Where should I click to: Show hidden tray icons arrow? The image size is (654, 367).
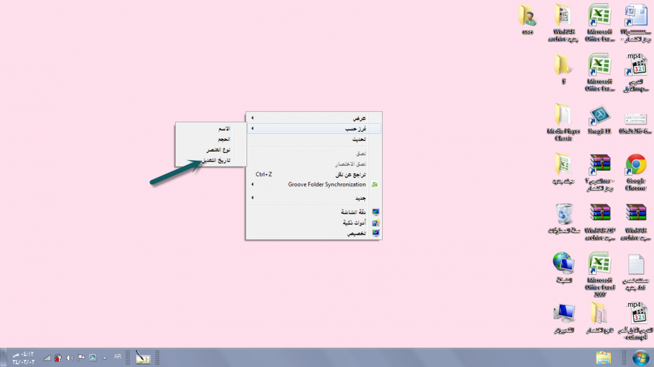click(105, 357)
